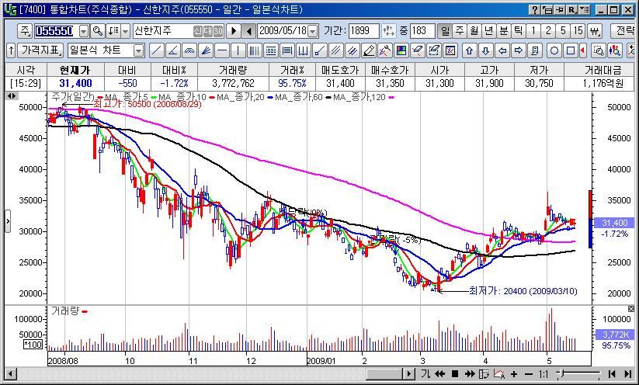Click the fast rewind playback button
This screenshot has height=385, width=639.
pyautogui.click(x=439, y=374)
